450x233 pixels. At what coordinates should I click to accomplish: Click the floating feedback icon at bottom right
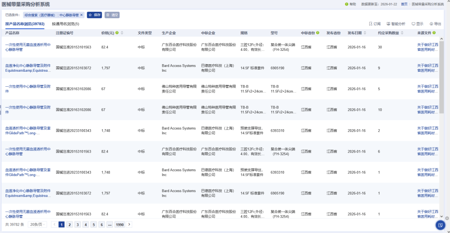coord(440,225)
